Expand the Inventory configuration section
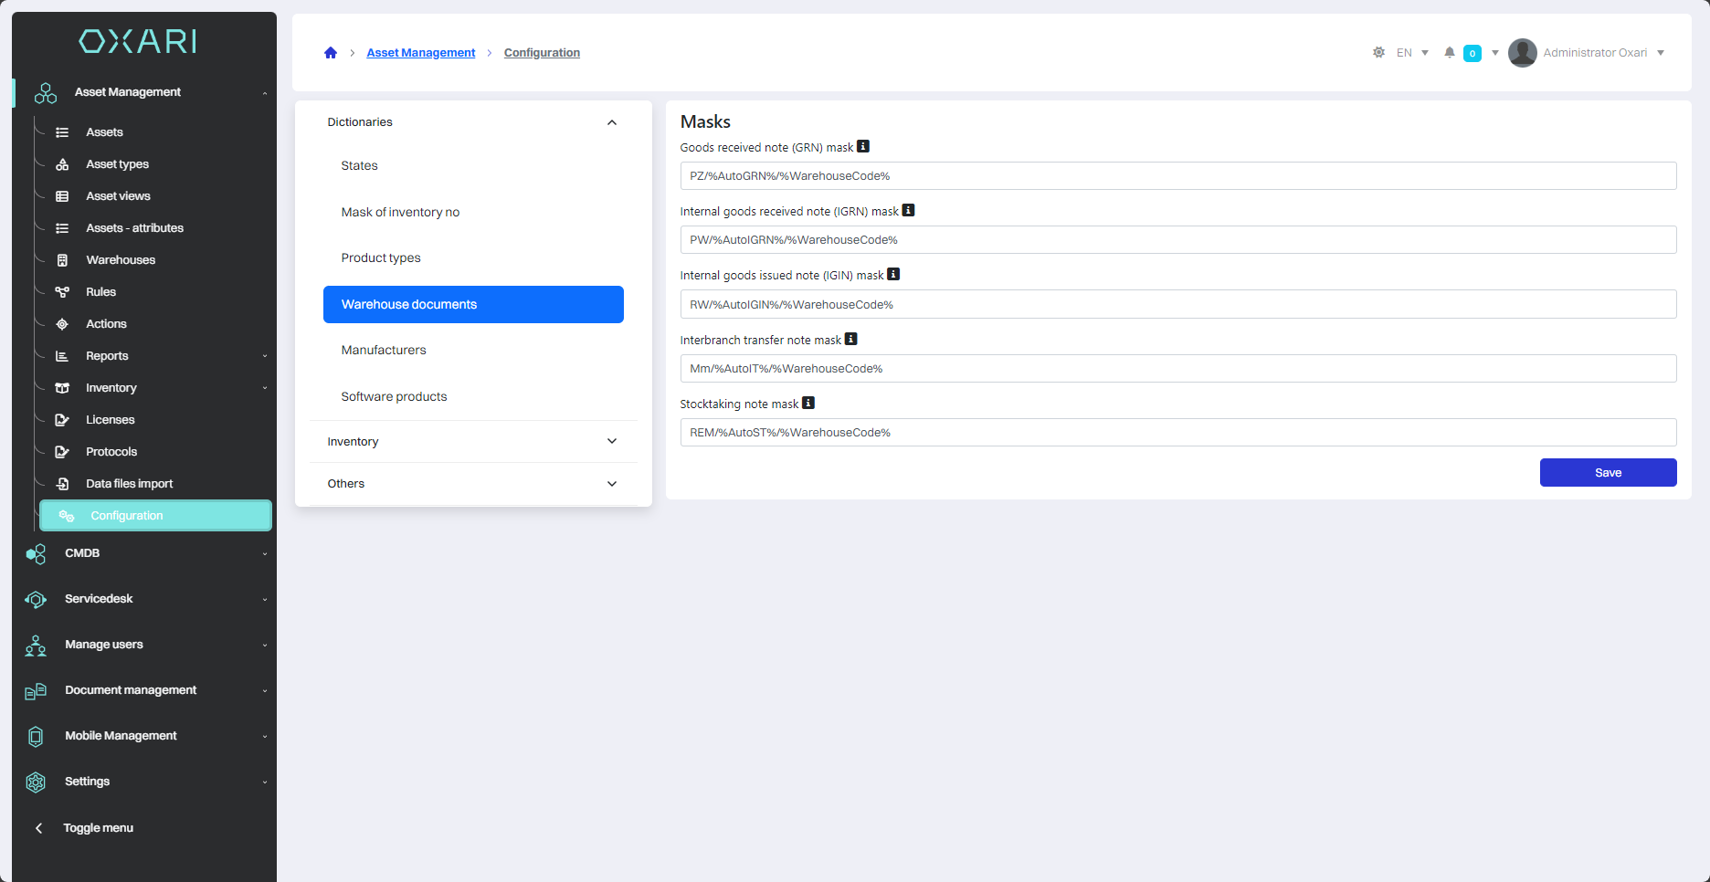The height and width of the screenshot is (882, 1710). [x=611, y=442]
